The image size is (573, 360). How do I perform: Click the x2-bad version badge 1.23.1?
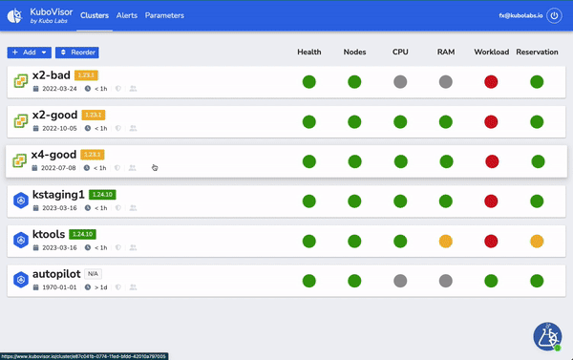coord(86,74)
